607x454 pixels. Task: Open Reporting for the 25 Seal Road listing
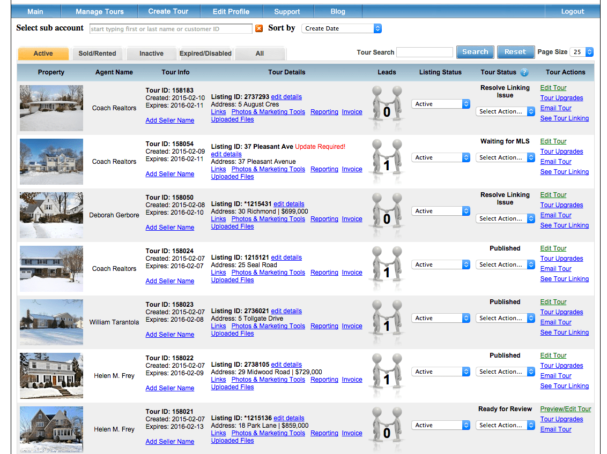click(324, 273)
